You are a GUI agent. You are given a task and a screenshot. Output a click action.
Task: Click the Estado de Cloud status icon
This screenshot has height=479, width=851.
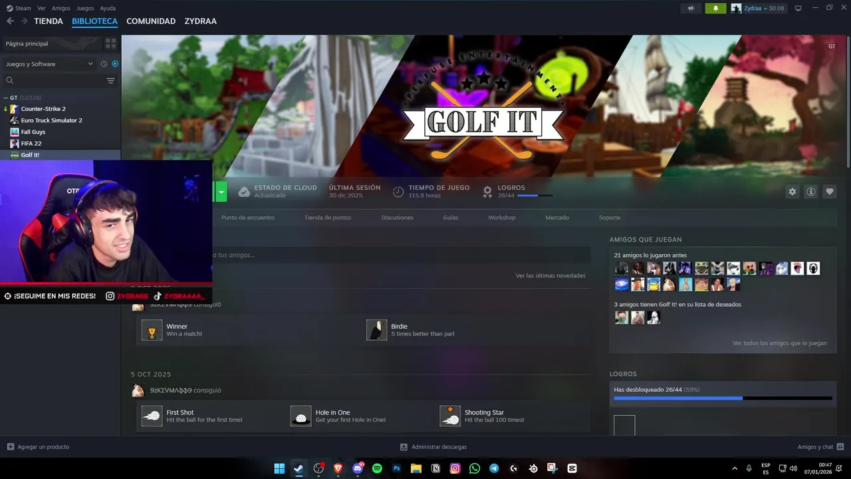coord(244,192)
